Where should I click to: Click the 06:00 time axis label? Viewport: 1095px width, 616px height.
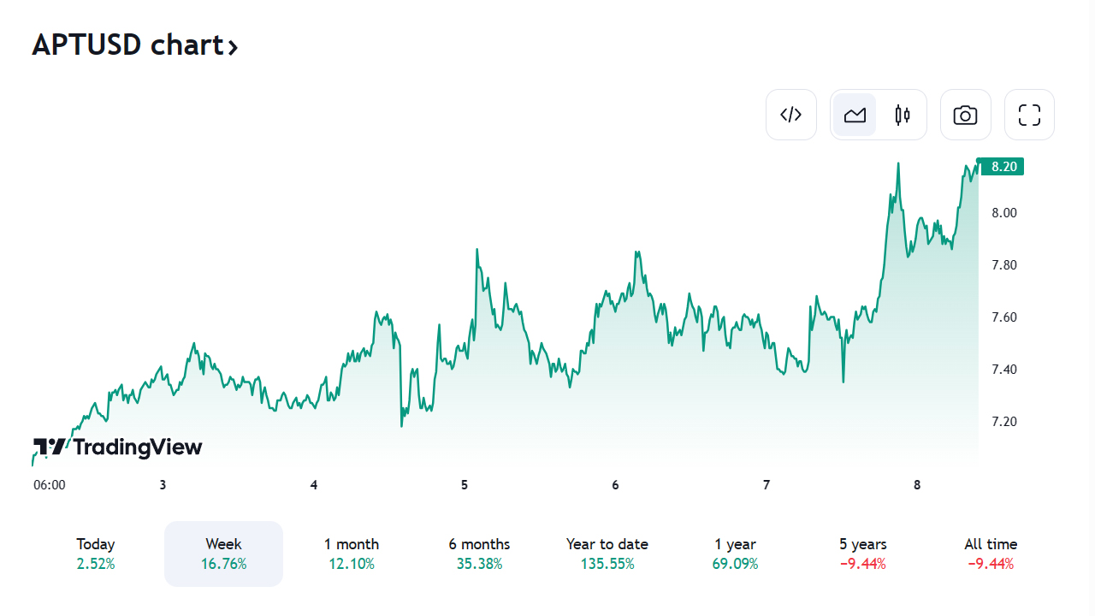50,485
